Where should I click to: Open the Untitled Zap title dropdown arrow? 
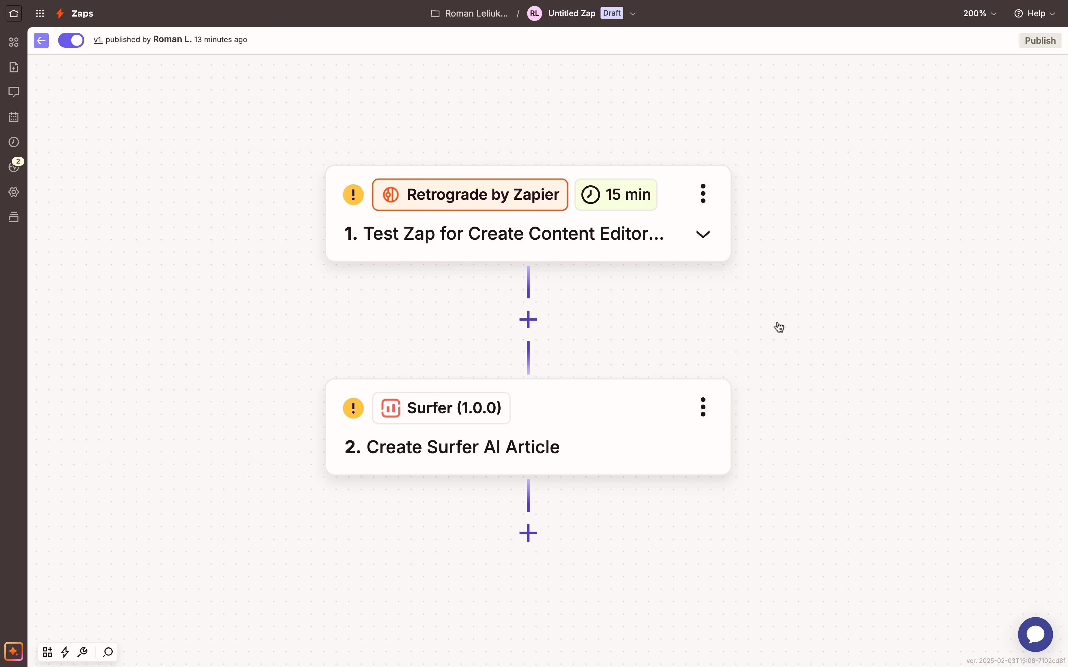point(632,14)
